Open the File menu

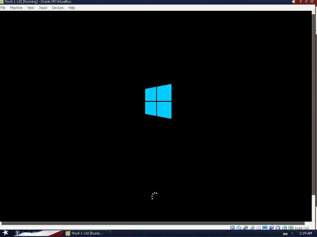pos(3,8)
